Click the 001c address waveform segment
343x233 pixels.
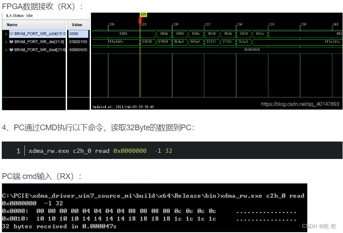pos(260,34)
